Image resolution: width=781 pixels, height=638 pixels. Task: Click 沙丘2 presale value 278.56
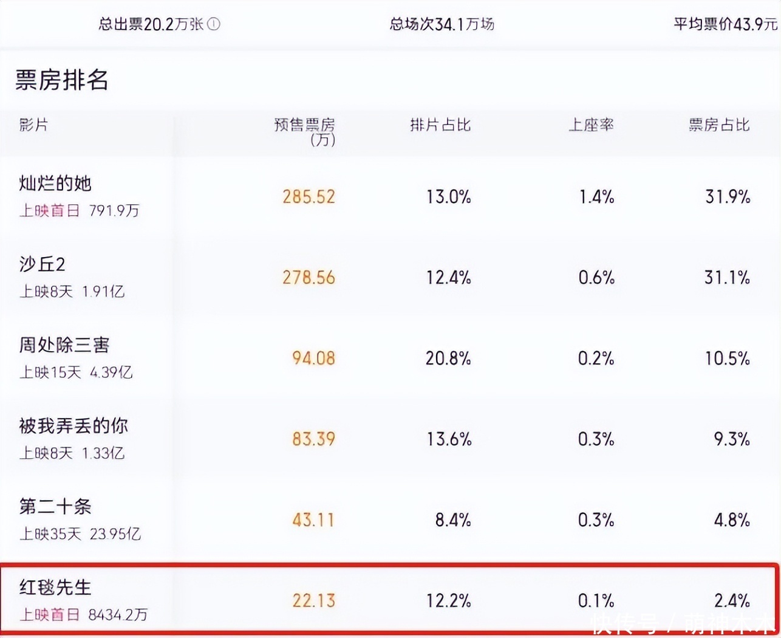[x=309, y=278]
